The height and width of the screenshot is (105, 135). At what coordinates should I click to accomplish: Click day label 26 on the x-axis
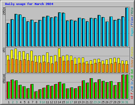(107, 102)
